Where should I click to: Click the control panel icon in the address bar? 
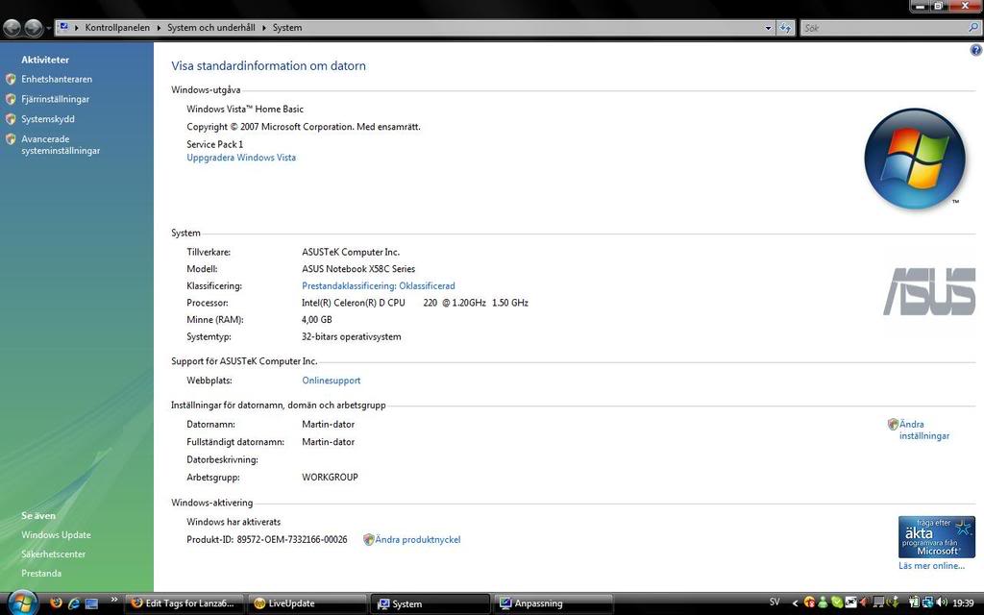click(63, 27)
